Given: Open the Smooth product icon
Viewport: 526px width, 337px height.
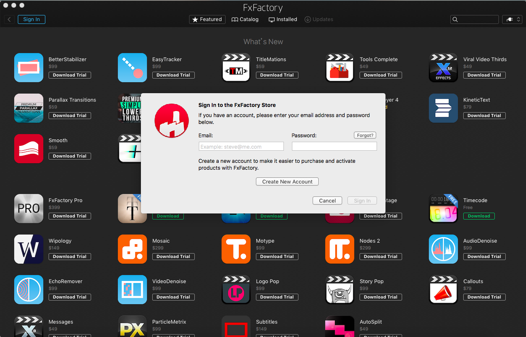Looking at the screenshot, I should click(x=29, y=149).
